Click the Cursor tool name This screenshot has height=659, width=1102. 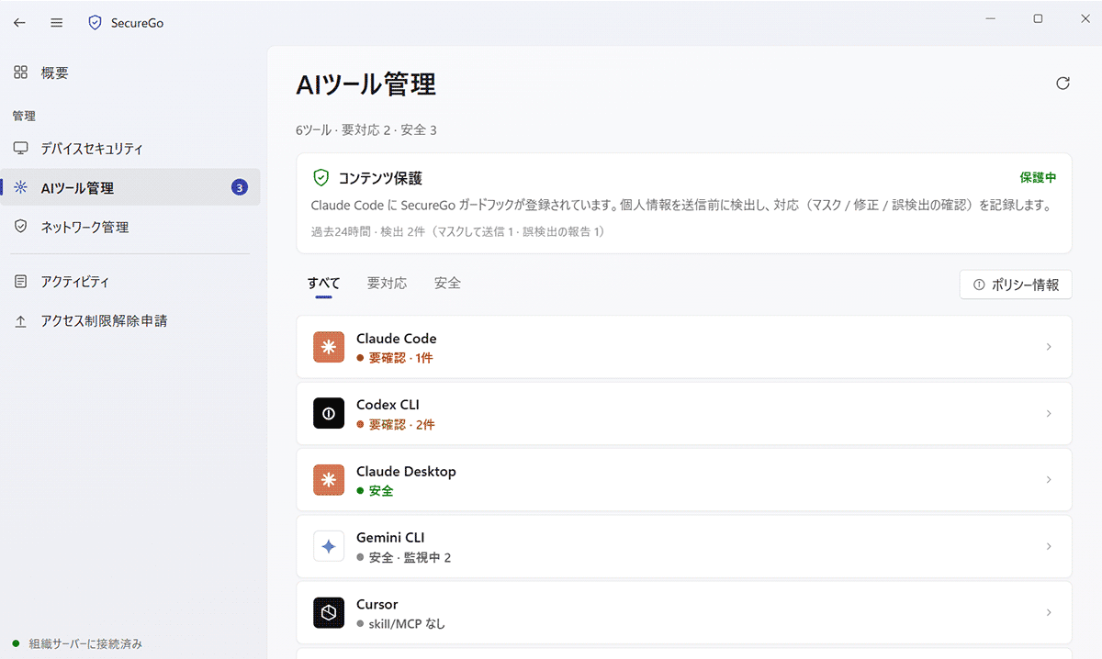377,604
